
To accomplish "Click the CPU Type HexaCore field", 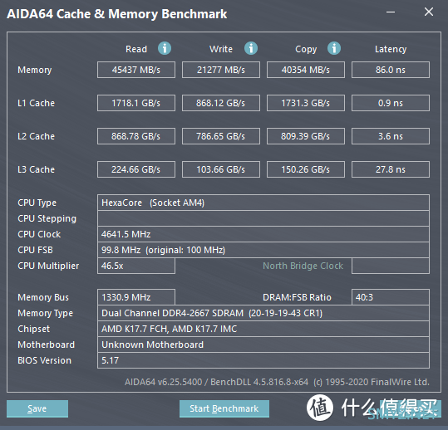I will [x=263, y=203].
